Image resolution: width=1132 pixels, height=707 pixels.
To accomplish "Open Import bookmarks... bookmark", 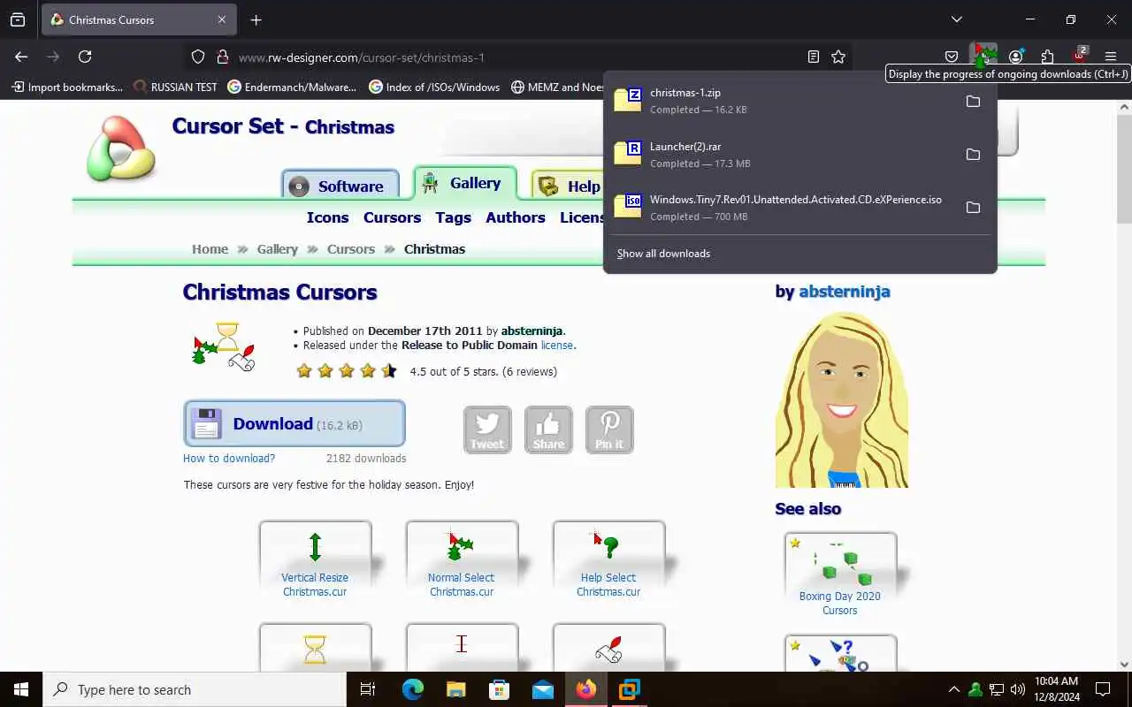I will pos(67,87).
